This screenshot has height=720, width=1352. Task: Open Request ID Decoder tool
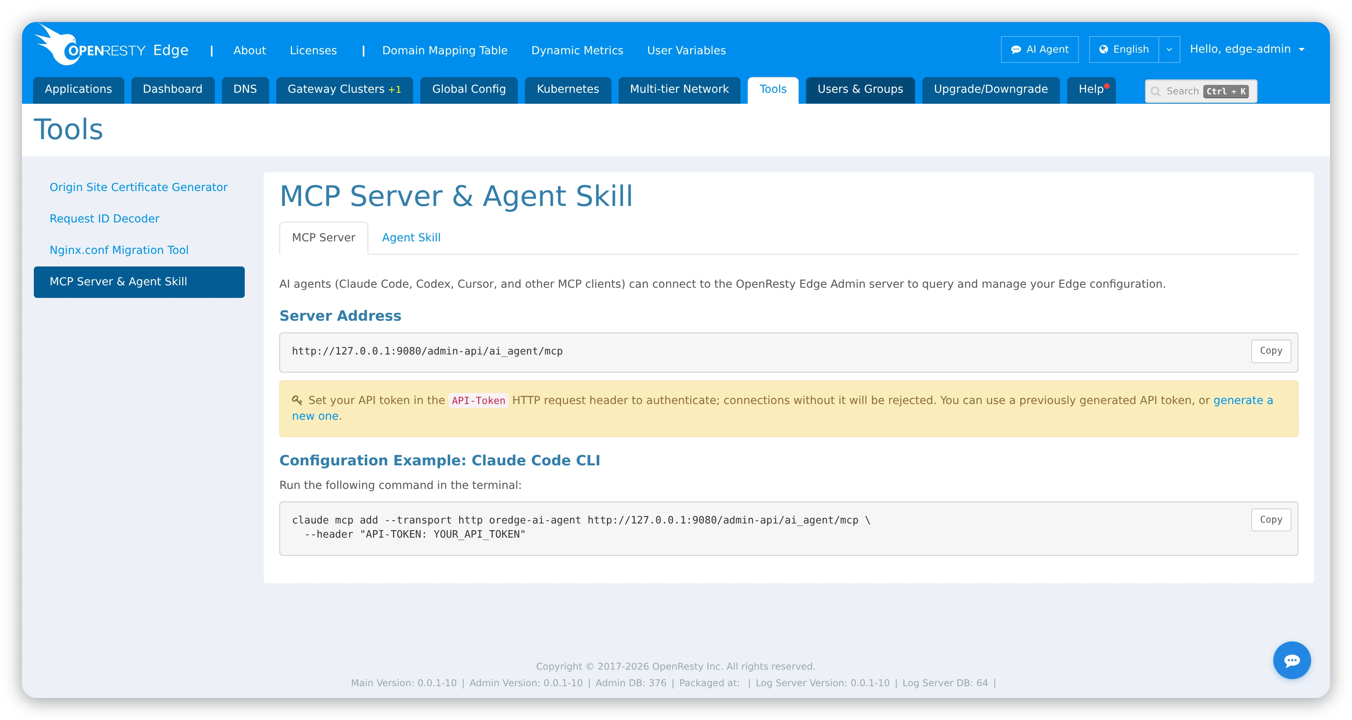(104, 219)
